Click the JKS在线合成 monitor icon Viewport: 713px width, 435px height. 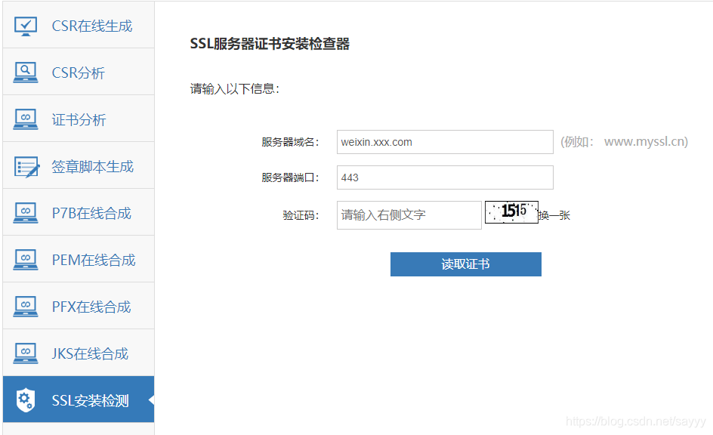25,352
